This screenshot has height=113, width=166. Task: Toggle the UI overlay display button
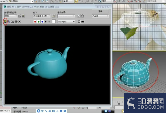tap(79, 22)
